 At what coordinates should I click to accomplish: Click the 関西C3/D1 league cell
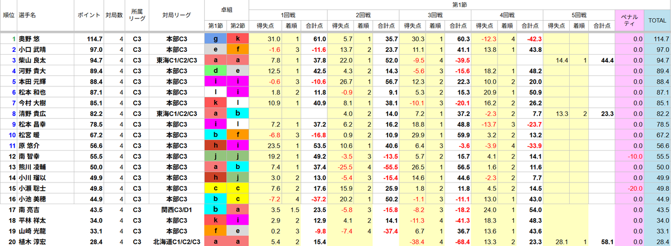(x=176, y=210)
